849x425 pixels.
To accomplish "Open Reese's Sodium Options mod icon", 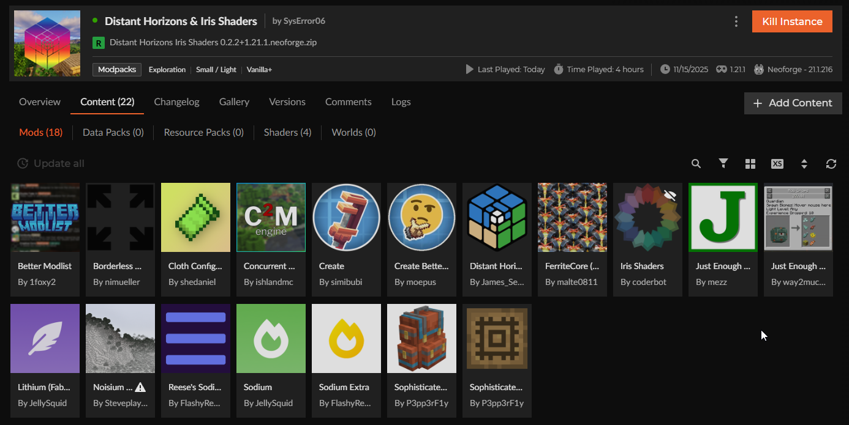I will click(x=196, y=338).
